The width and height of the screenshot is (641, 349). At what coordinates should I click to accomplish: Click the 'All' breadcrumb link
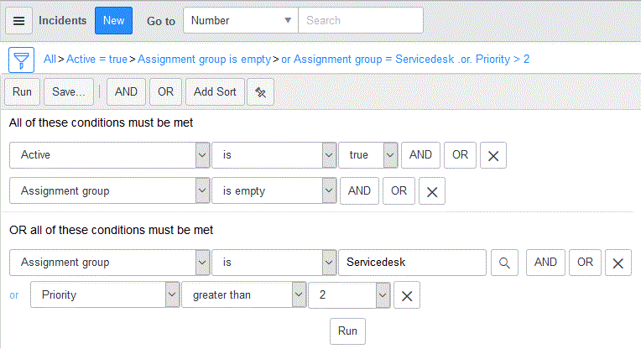(x=50, y=60)
